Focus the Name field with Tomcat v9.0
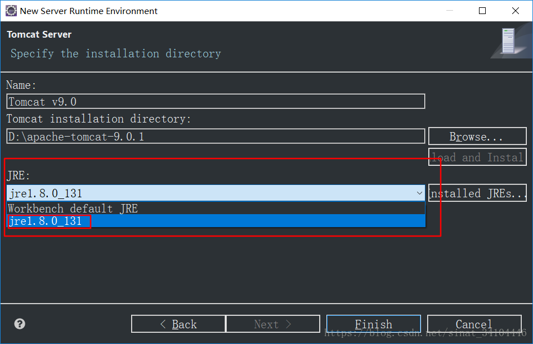 (216, 102)
